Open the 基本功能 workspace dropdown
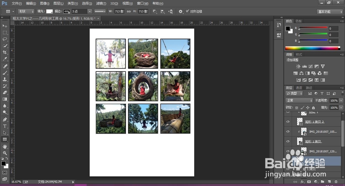Image resolution: width=345 pixels, height=186 pixels. (329, 12)
